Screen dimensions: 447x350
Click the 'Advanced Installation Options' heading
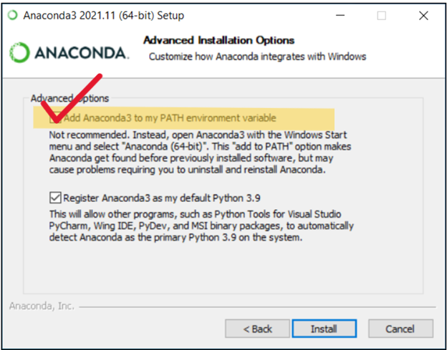(219, 40)
